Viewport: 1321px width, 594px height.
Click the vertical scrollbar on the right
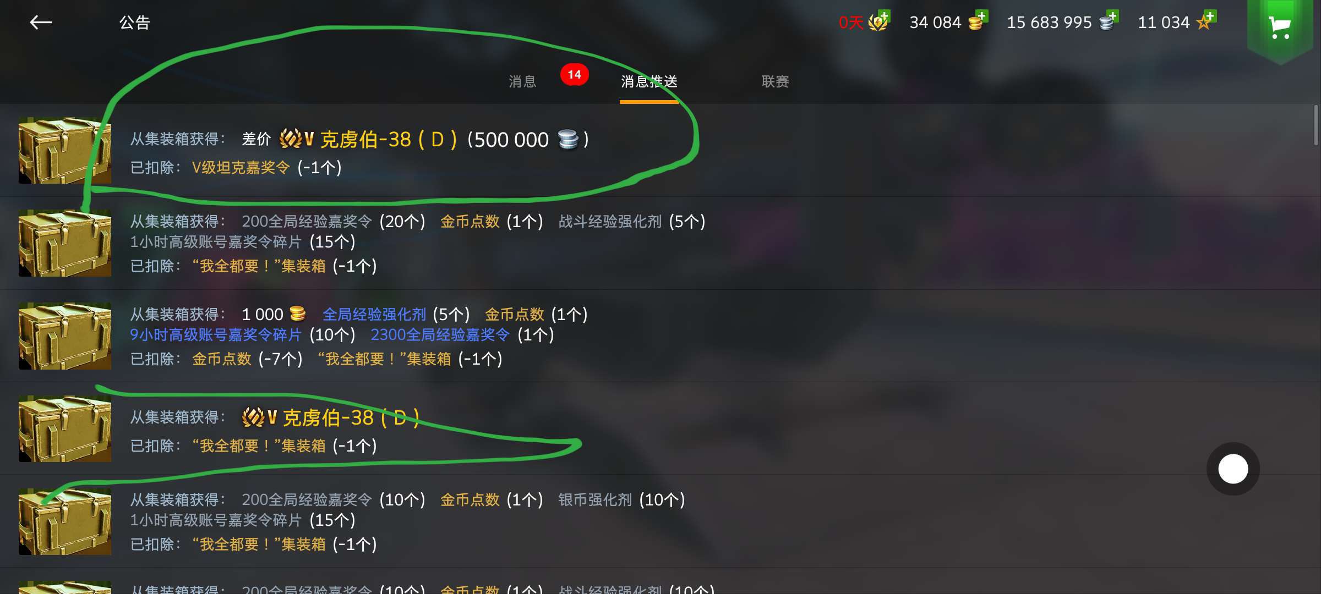1315,125
